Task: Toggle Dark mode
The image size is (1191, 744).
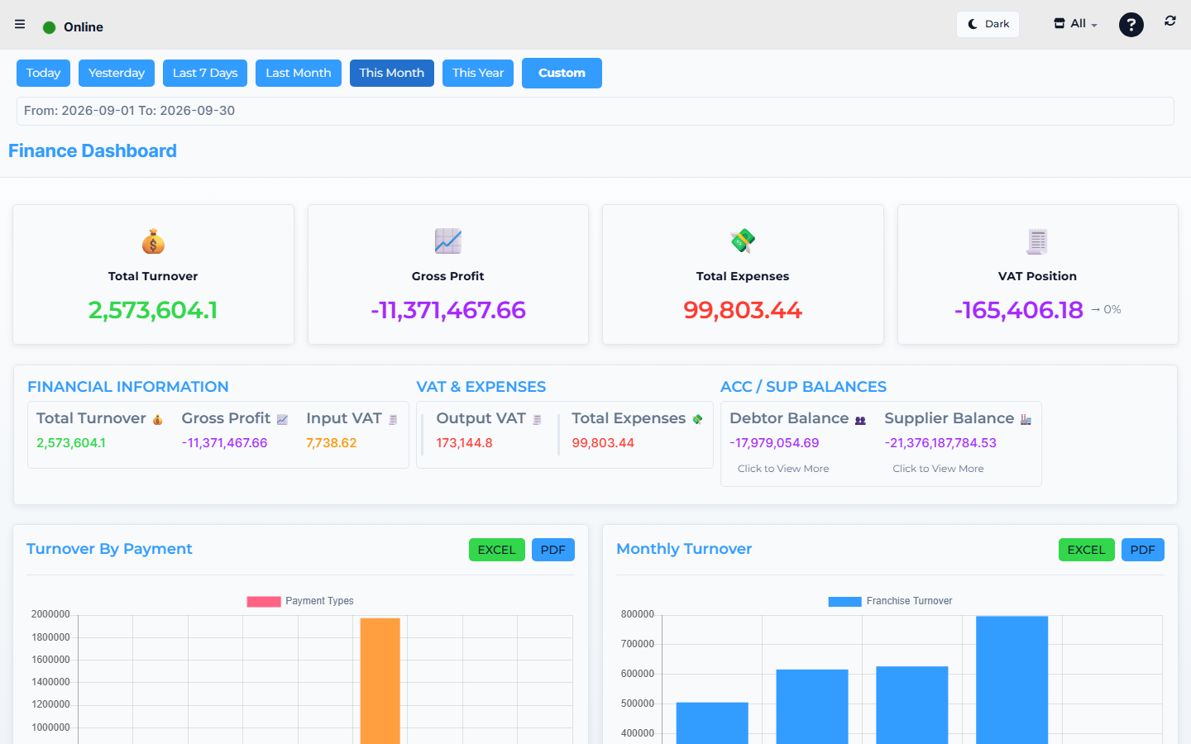Action: point(988,24)
